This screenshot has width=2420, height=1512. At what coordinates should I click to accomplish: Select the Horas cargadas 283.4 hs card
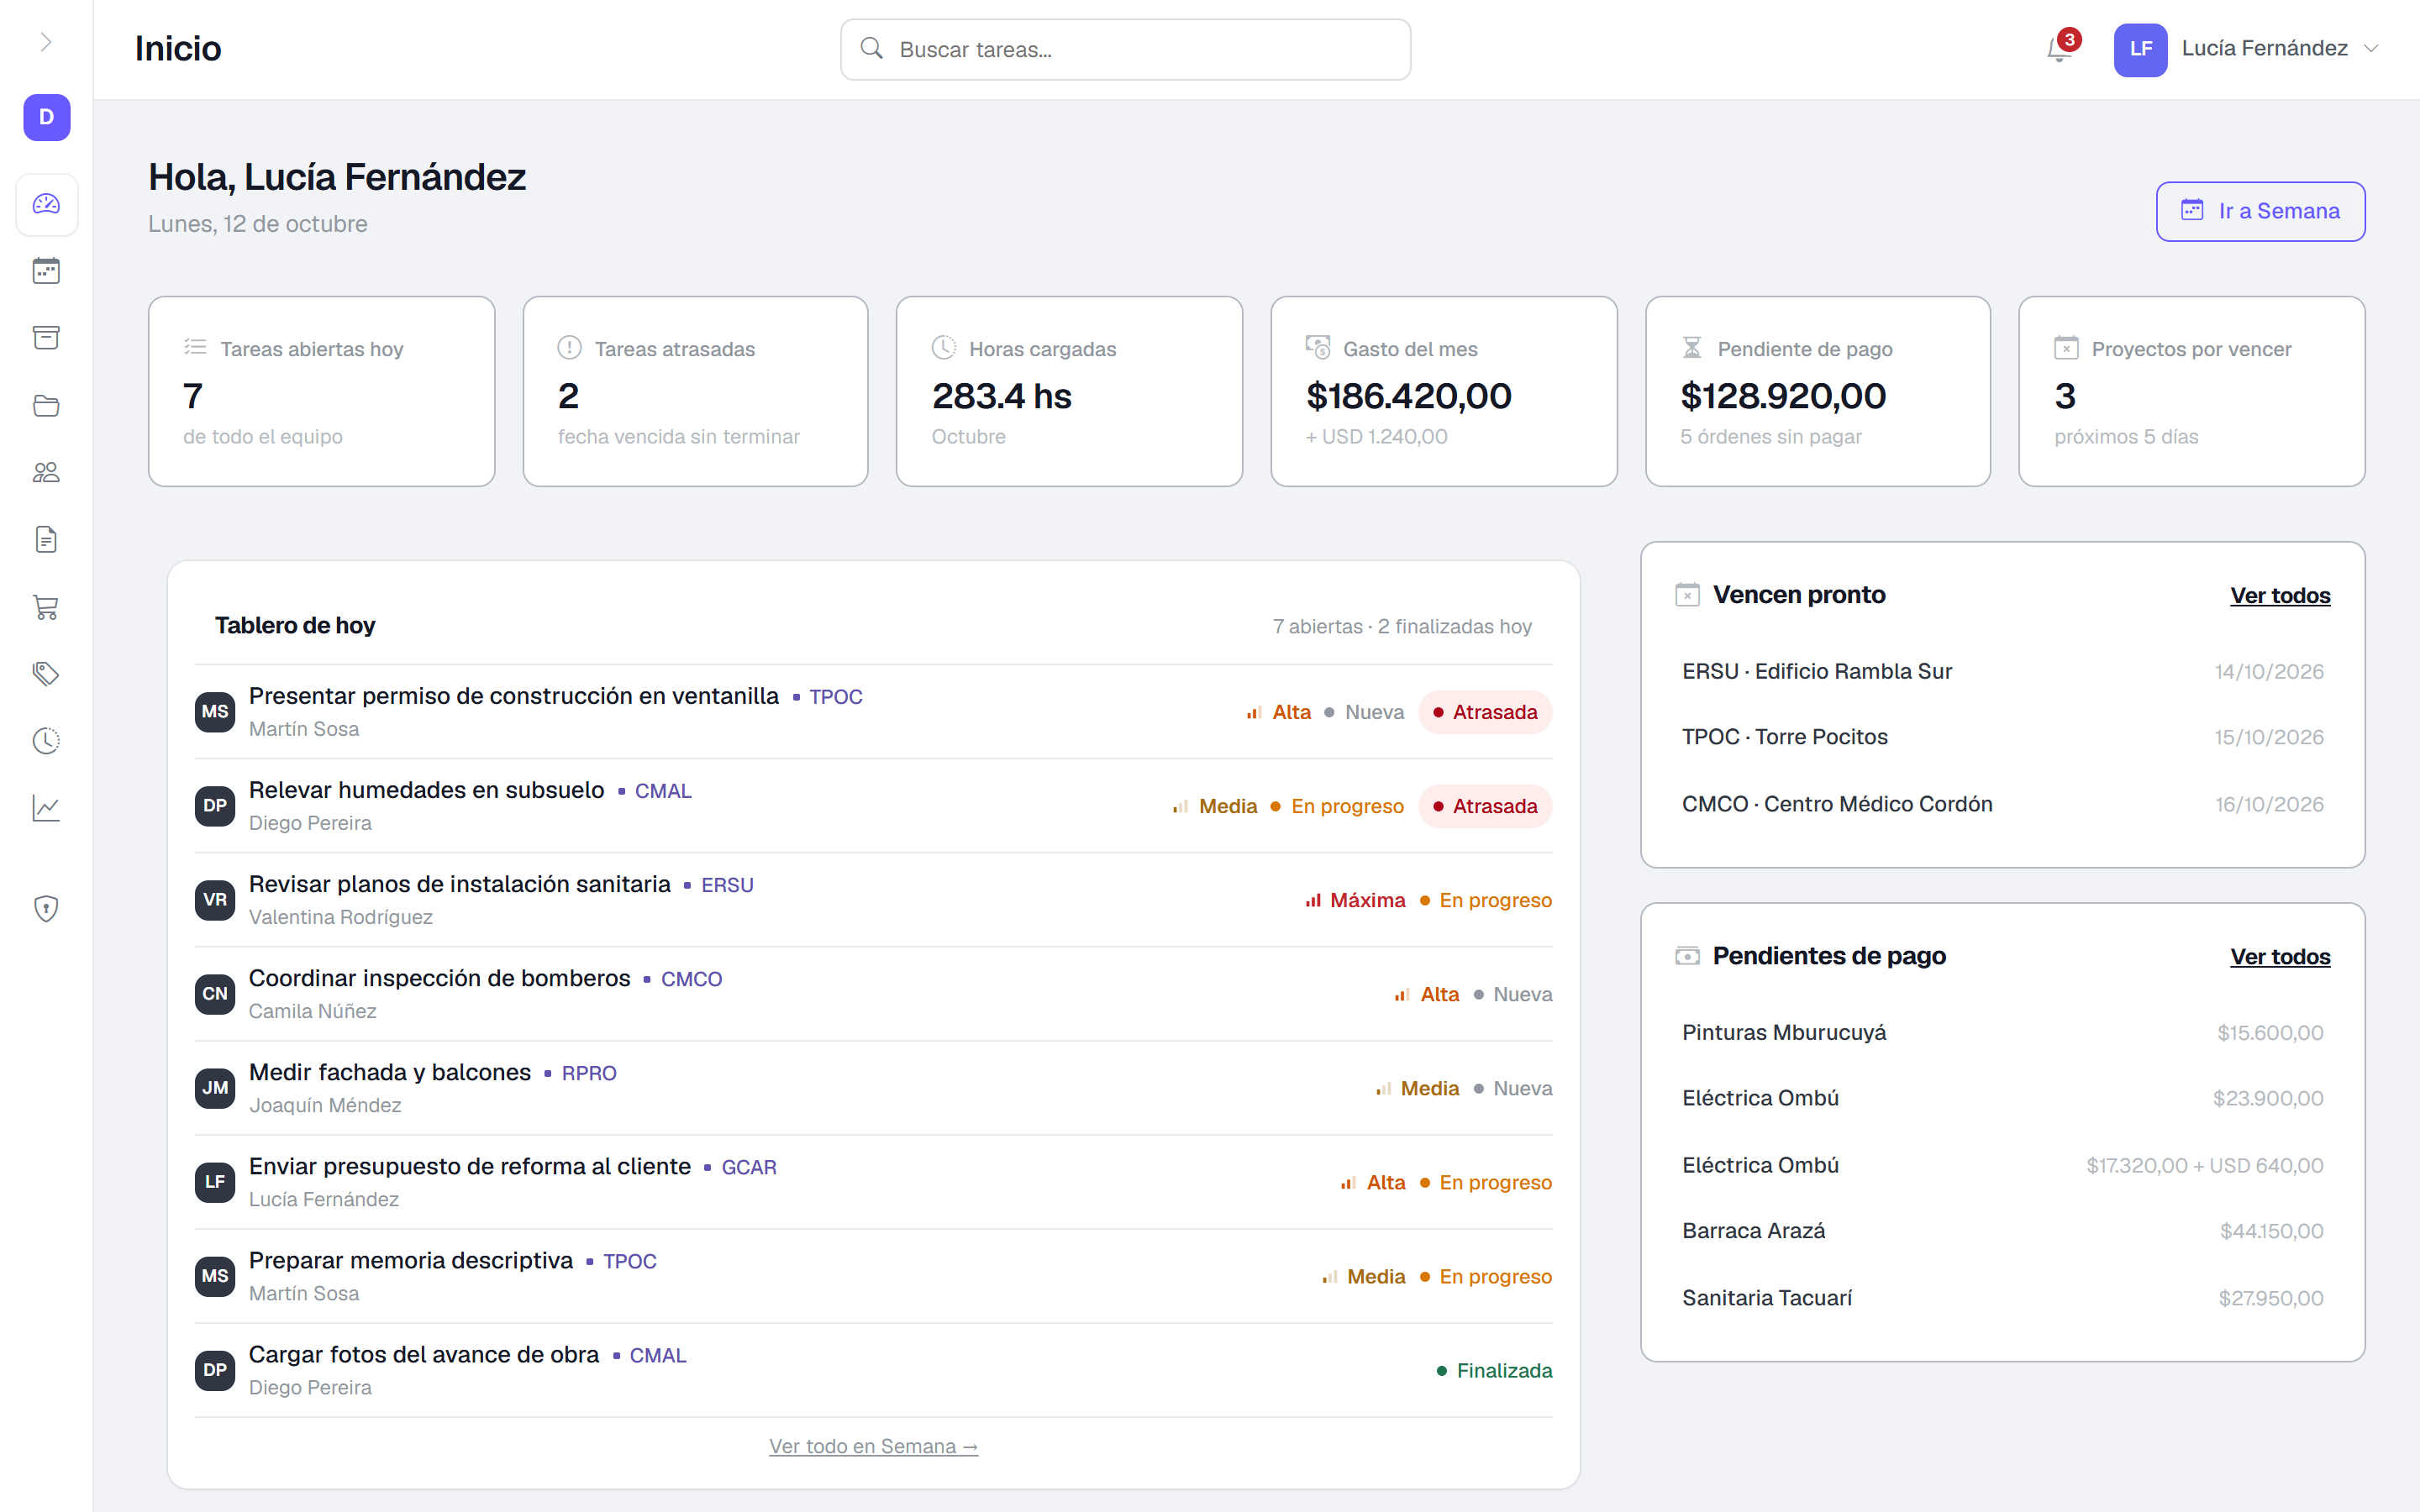tap(1069, 391)
